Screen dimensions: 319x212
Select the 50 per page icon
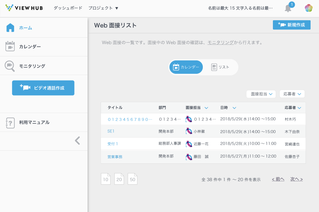[132, 179]
